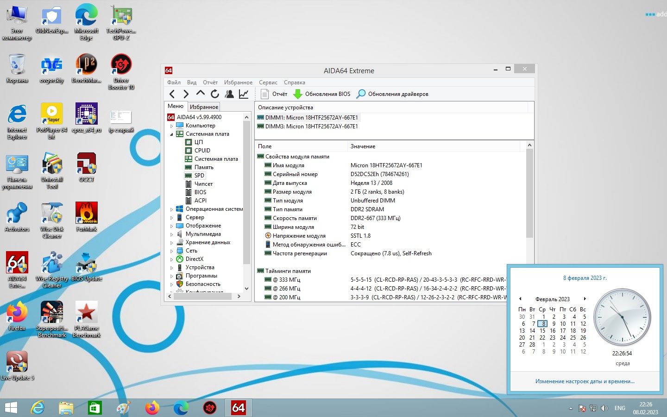The image size is (667, 417).
Task: Expand the Сервер tree node
Action: coord(171,217)
